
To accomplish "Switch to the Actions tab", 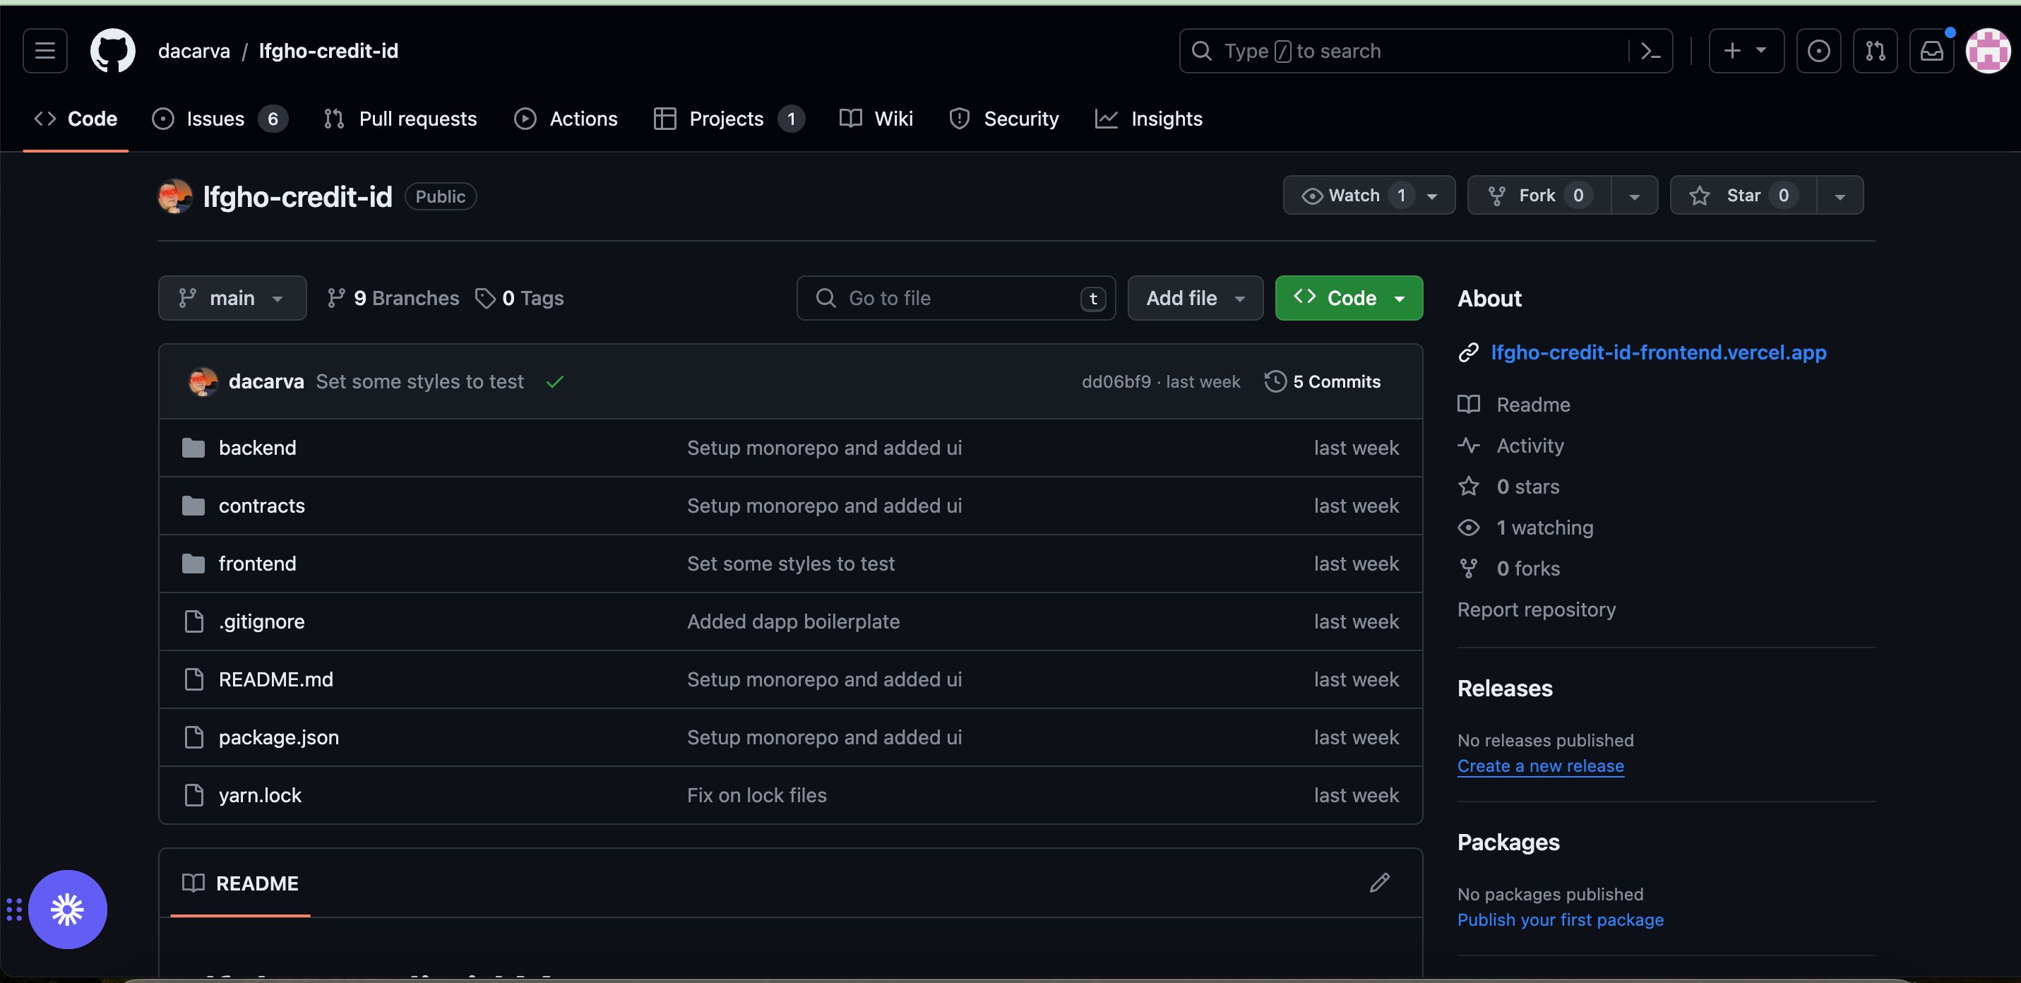I will (x=566, y=119).
